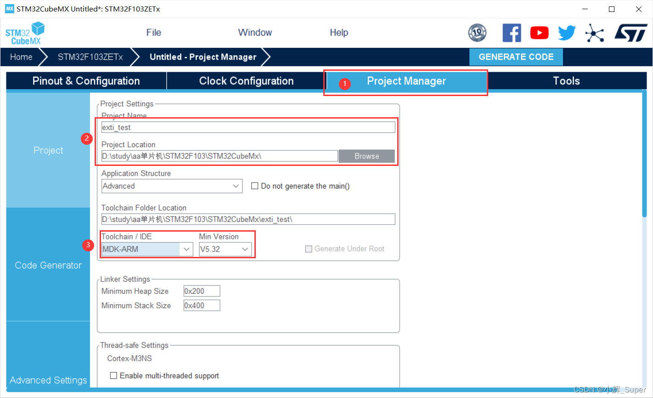This screenshot has height=398, width=653.
Task: Select the Project Manager tab
Action: (x=406, y=81)
